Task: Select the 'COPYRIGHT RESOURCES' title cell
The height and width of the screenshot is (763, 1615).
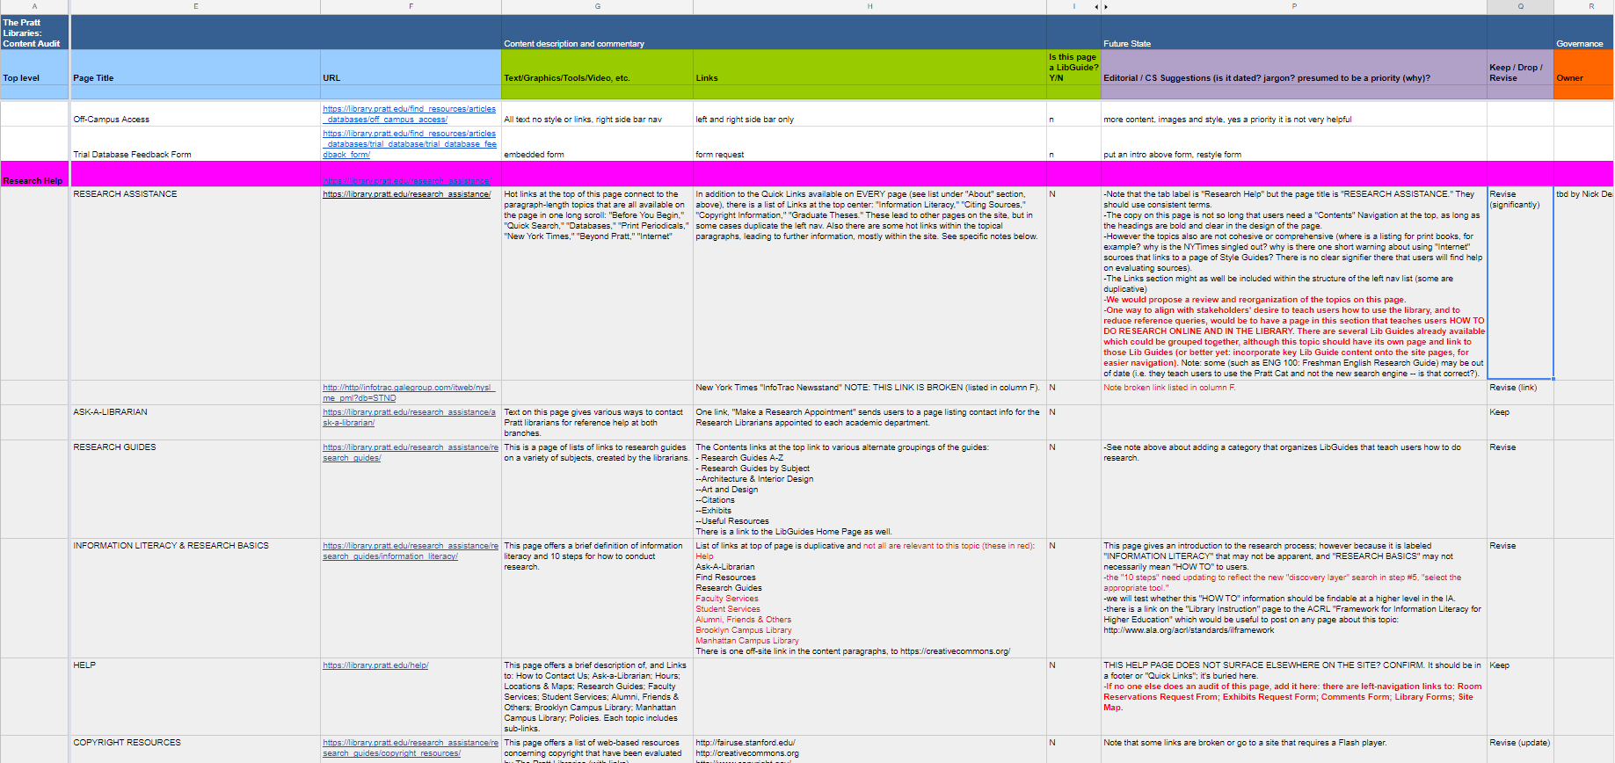Action: coord(195,749)
